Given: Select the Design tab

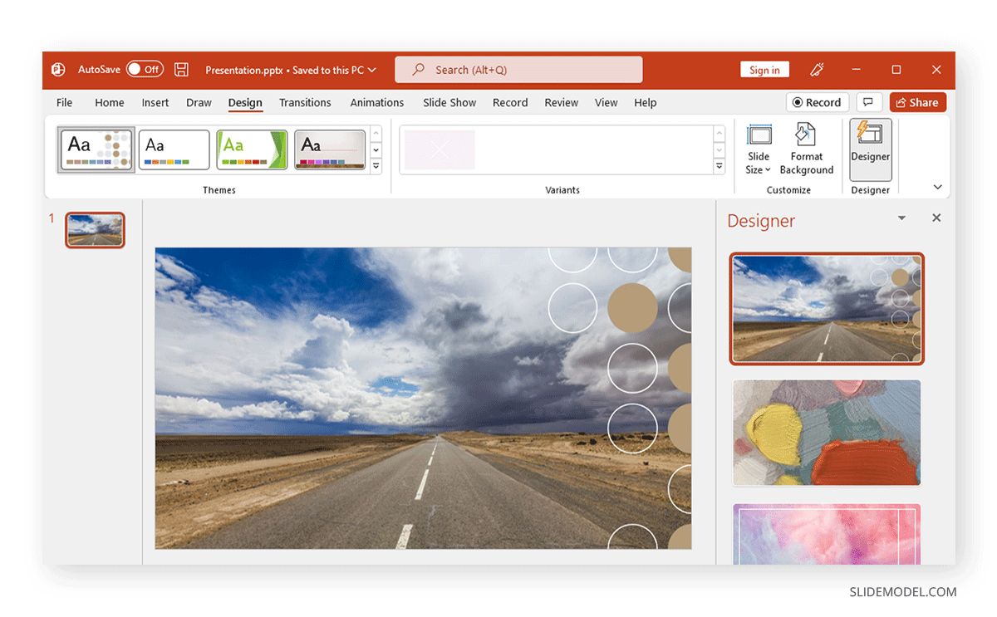Looking at the screenshot, I should [x=245, y=102].
